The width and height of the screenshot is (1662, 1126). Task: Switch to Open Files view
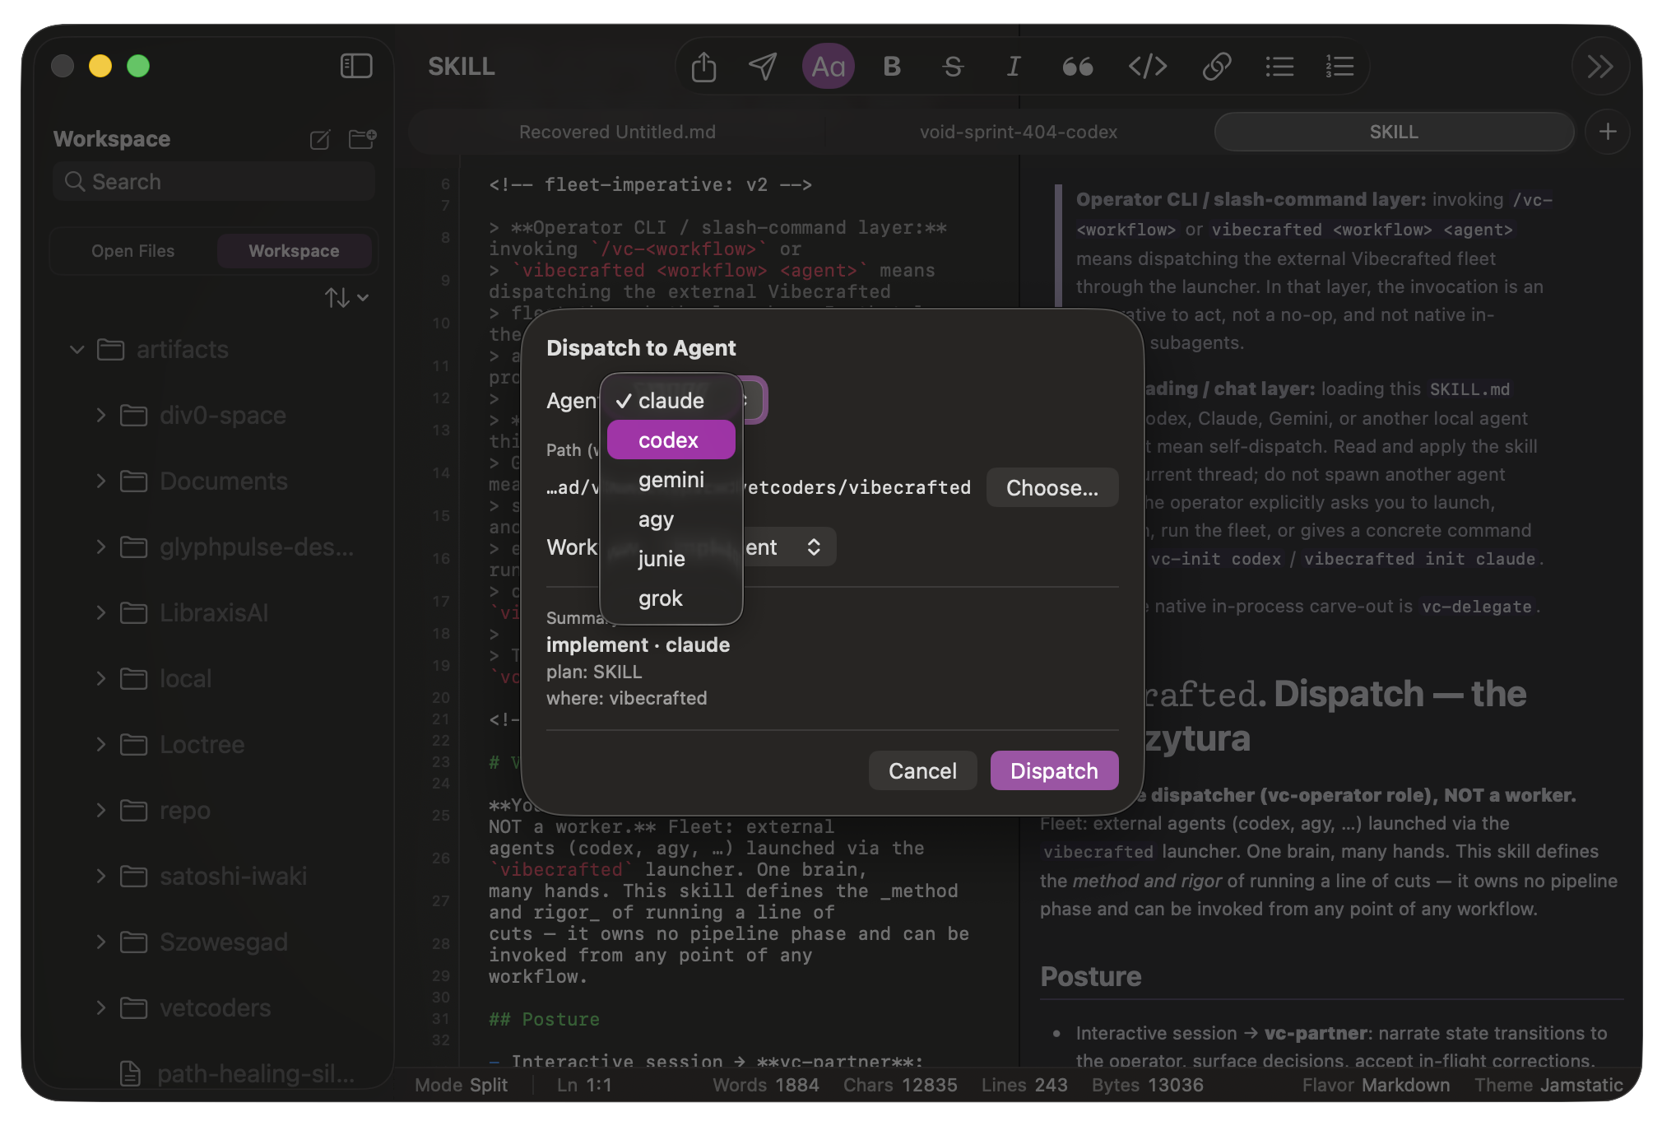pos(133,251)
